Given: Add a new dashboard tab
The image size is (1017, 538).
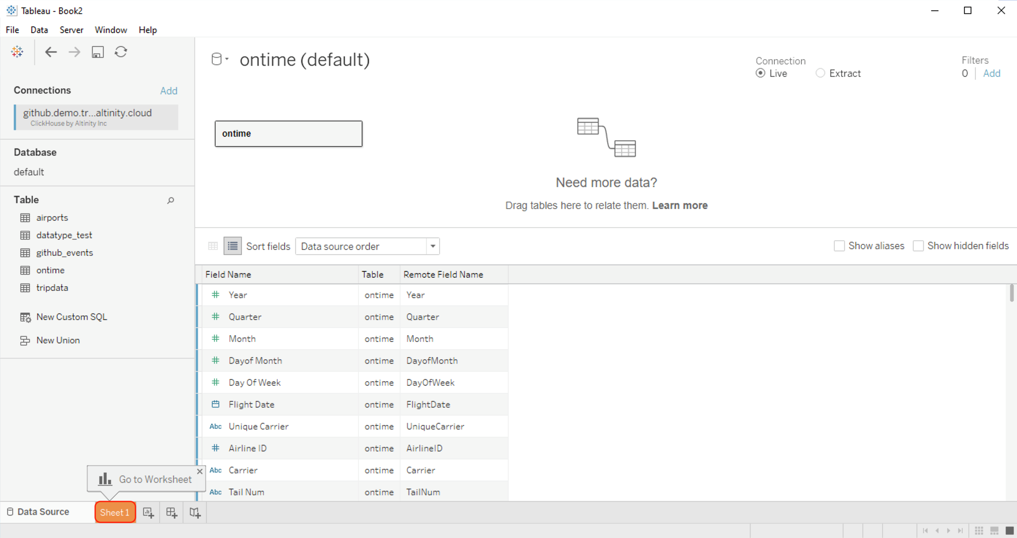Looking at the screenshot, I should [x=172, y=512].
